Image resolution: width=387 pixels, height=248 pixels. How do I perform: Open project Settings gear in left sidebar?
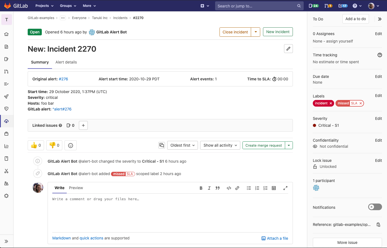6,196
